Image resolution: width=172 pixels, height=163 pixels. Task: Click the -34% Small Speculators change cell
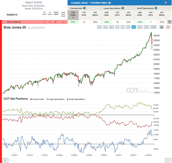point(140,22)
